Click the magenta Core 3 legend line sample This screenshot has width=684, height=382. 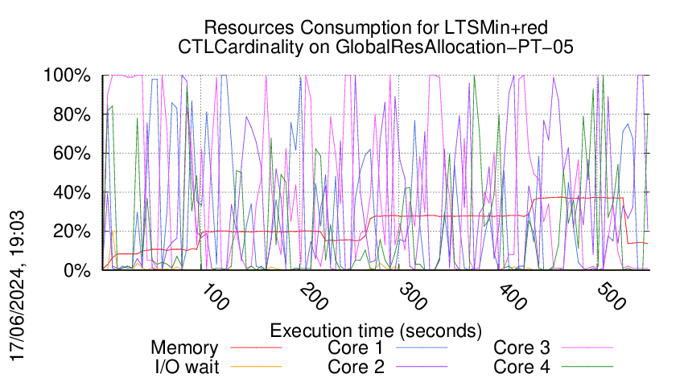[x=587, y=347]
